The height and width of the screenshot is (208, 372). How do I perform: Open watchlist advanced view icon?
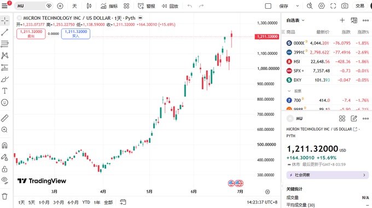pos(354,20)
